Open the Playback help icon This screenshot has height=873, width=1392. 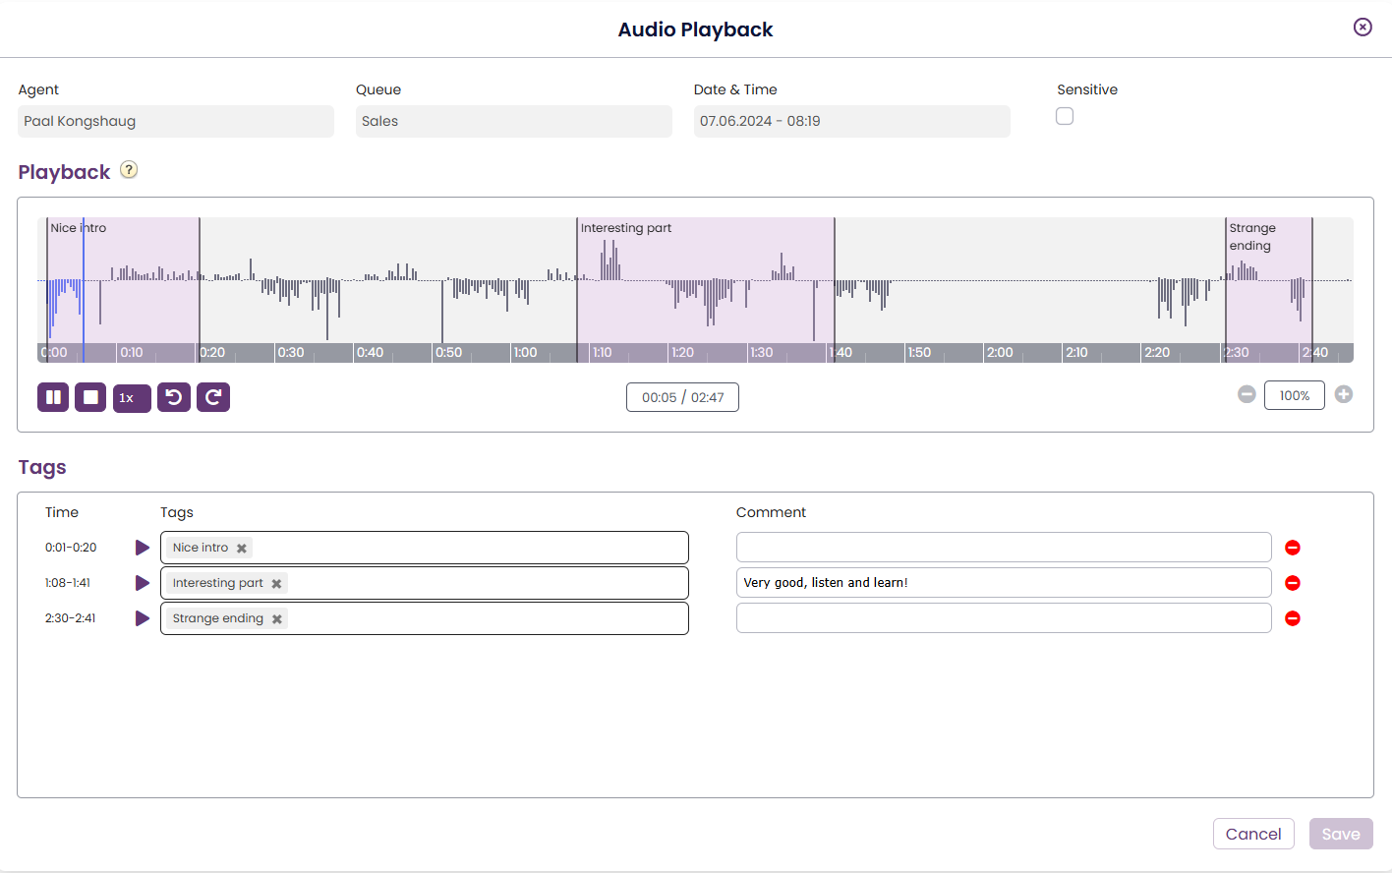coord(129,170)
